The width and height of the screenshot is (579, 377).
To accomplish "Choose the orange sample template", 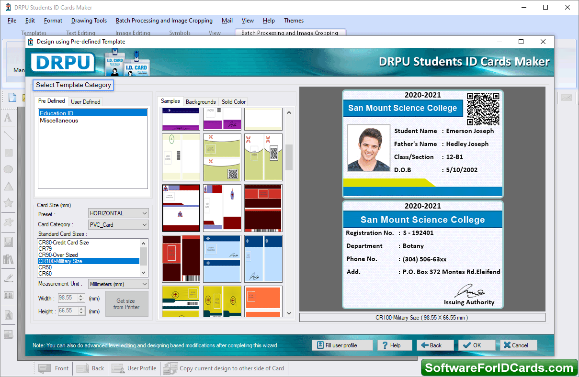I will 263,301.
